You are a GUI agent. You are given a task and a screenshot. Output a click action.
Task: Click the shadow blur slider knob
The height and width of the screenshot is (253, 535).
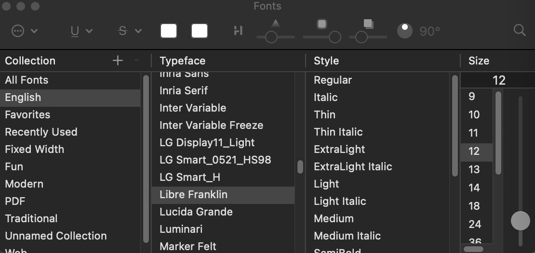334,37
